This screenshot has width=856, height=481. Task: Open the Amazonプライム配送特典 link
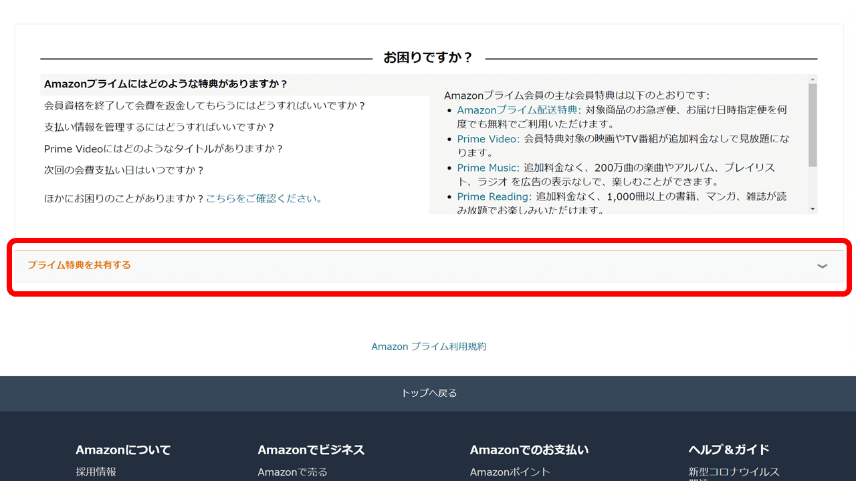pos(517,110)
